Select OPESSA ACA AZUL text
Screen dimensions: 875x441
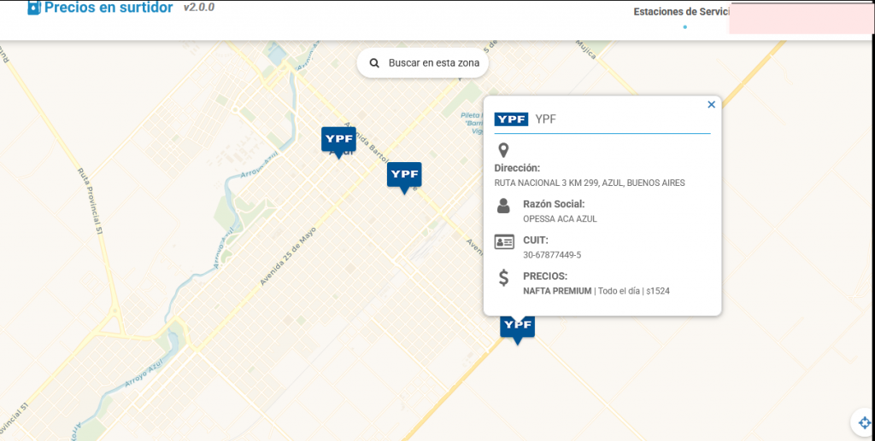pos(560,219)
